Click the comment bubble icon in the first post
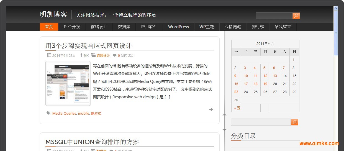Screen dimensions: 344x151 click(115, 55)
